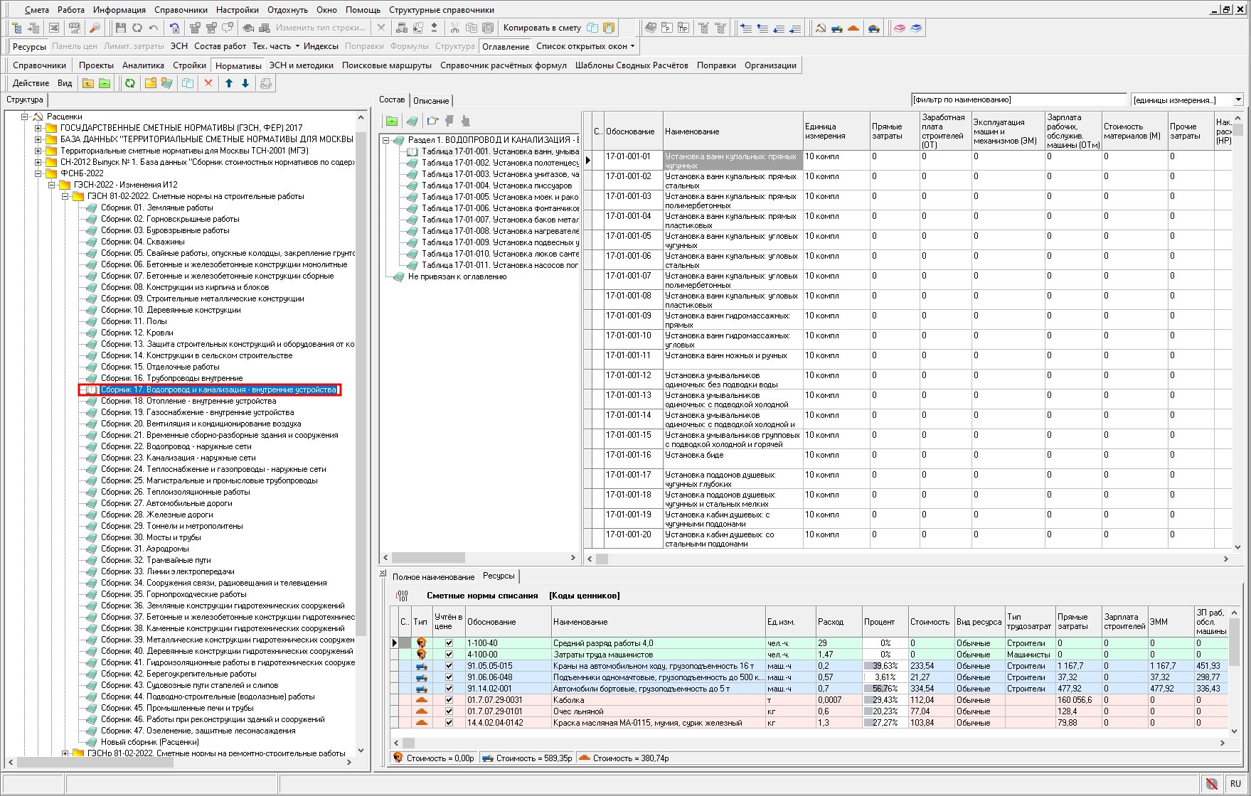Switch to the Описание tab

431,101
